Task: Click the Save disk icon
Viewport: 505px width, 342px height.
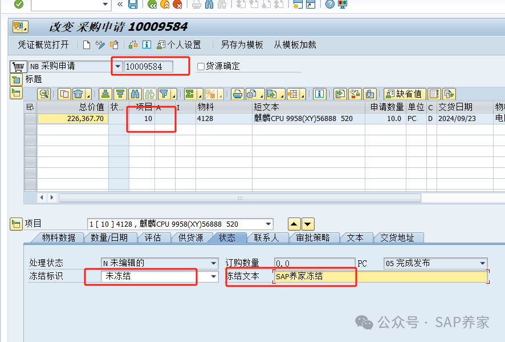Action: coord(133,4)
